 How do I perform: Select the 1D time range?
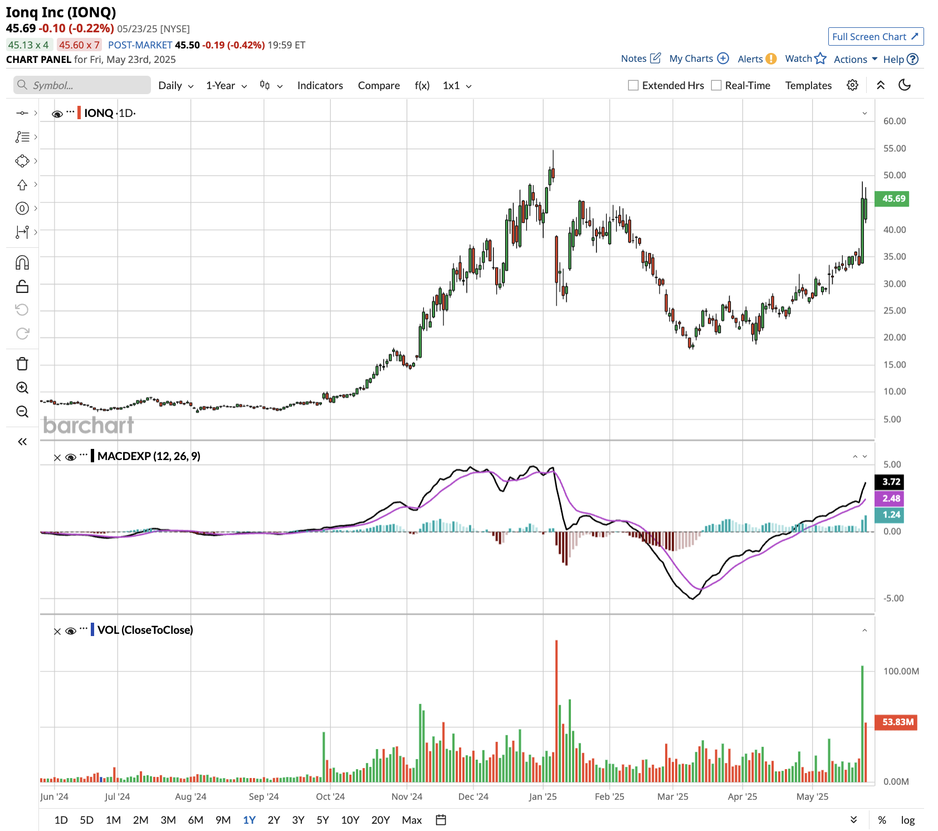coord(61,820)
